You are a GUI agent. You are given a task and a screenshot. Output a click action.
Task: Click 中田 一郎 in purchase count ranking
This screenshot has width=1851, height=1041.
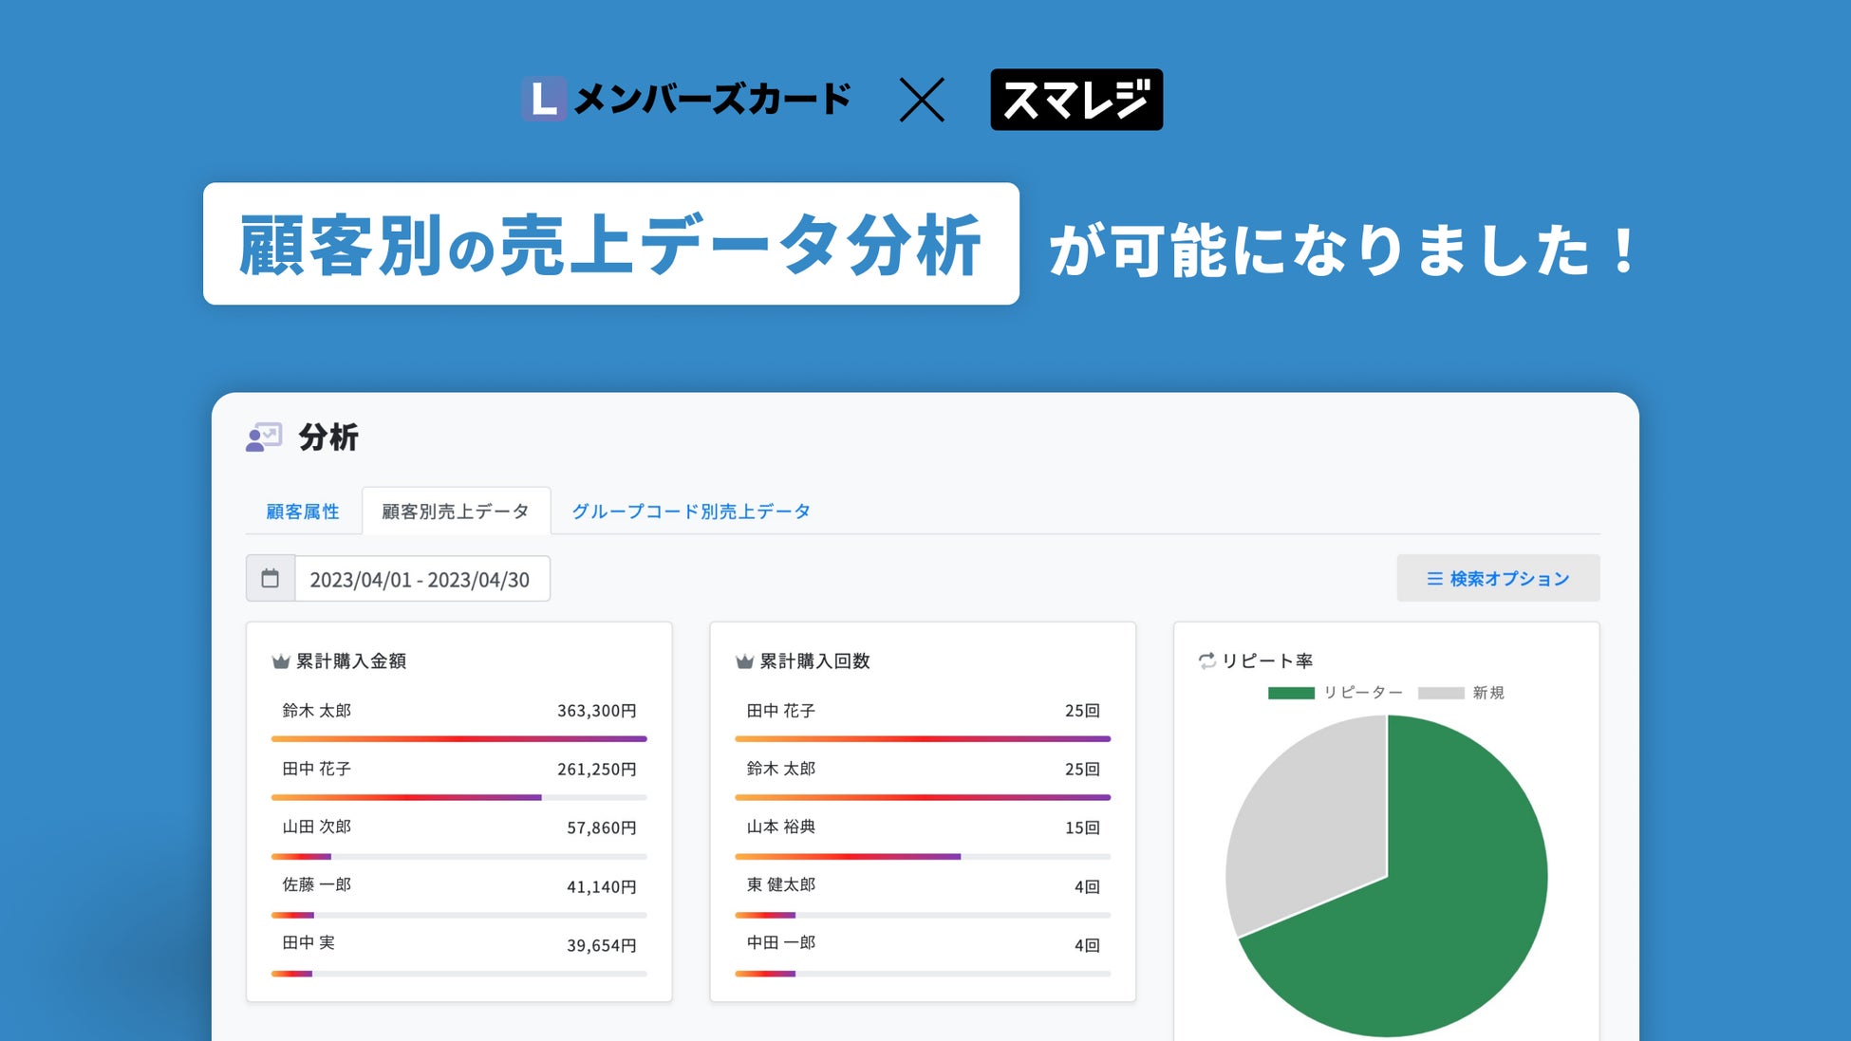coord(781,942)
